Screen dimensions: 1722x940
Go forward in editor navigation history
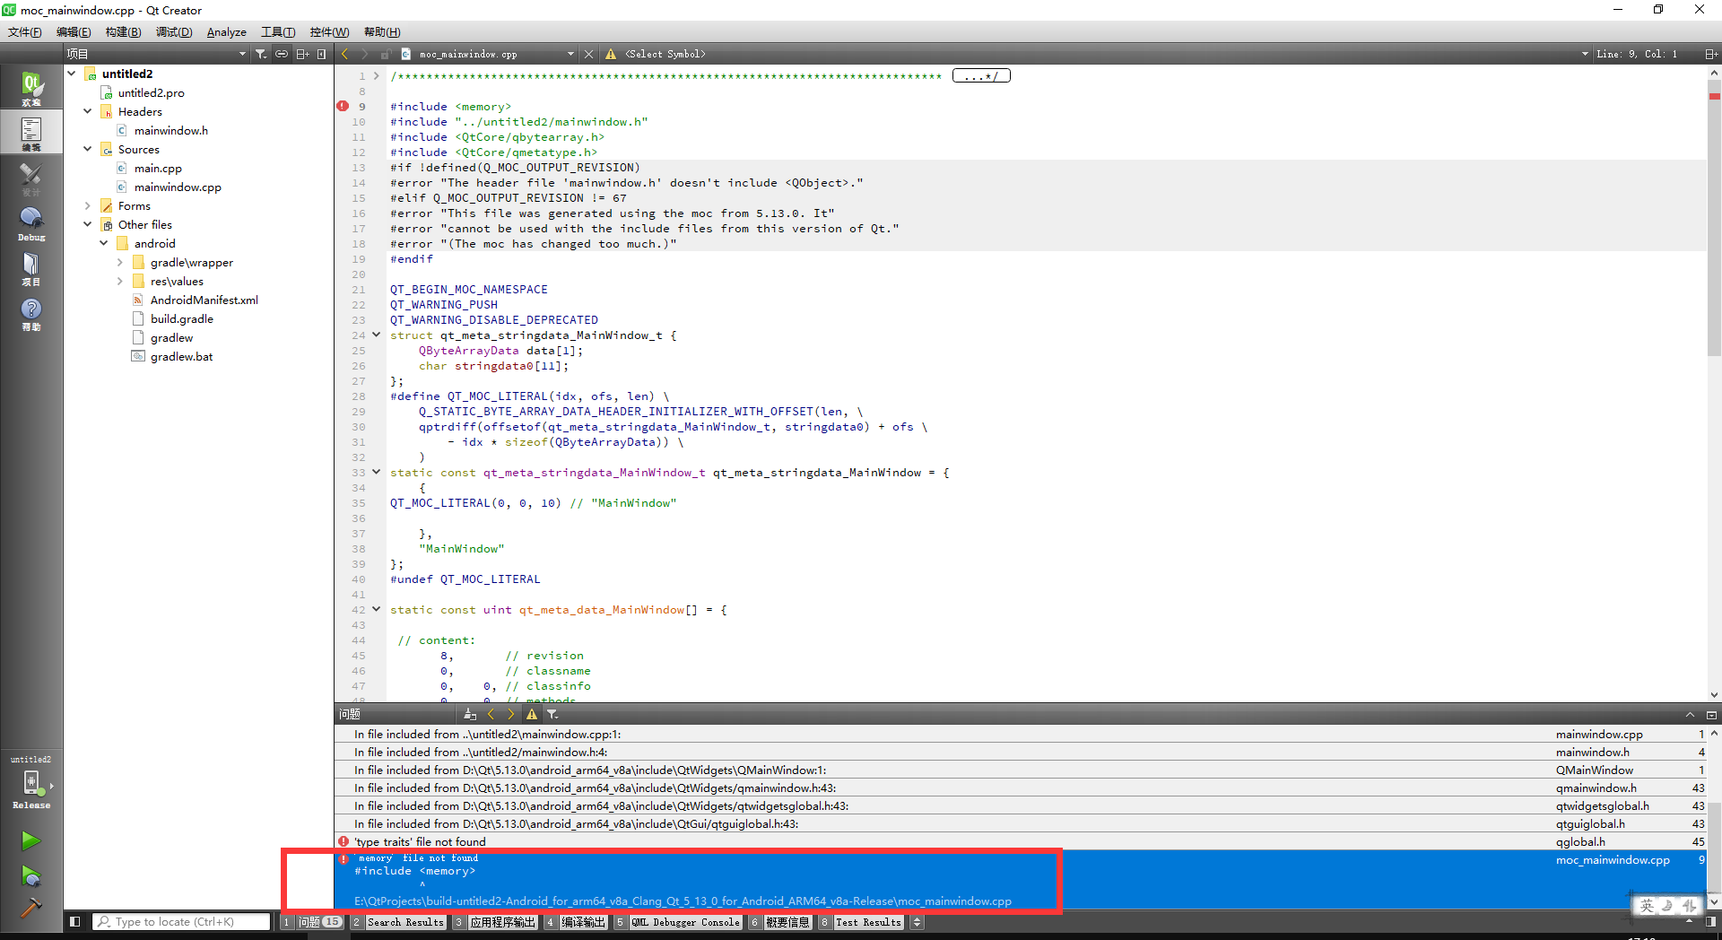point(364,54)
